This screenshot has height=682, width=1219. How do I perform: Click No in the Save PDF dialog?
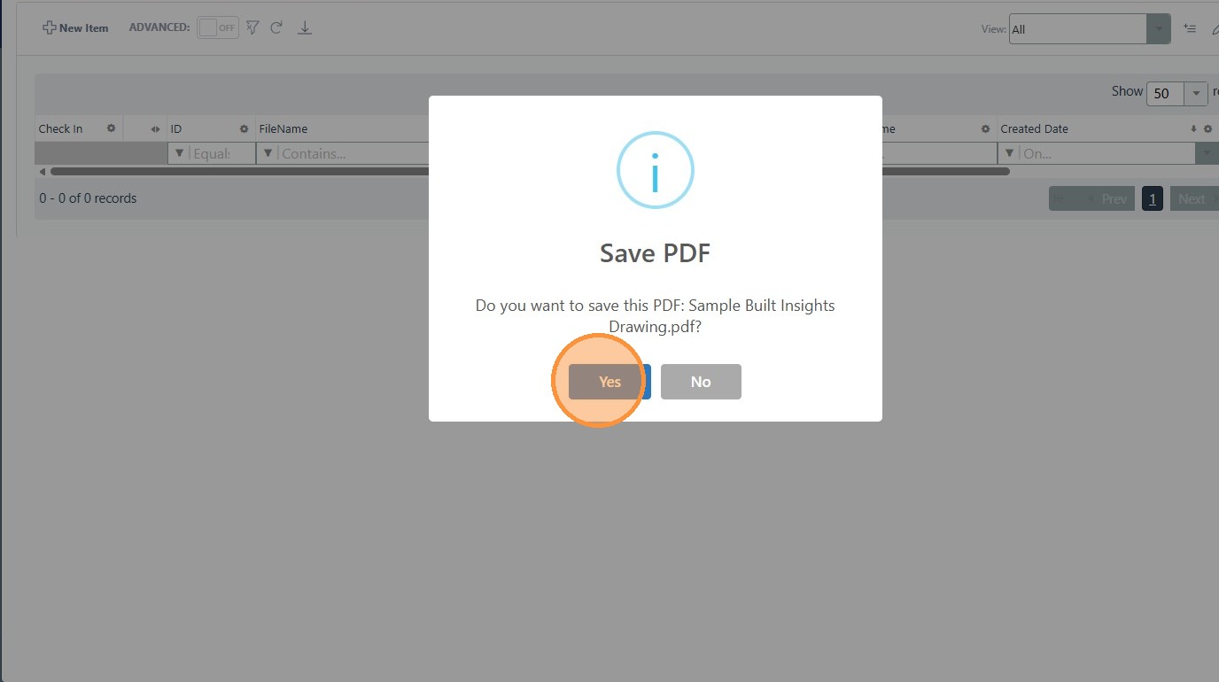701,382
